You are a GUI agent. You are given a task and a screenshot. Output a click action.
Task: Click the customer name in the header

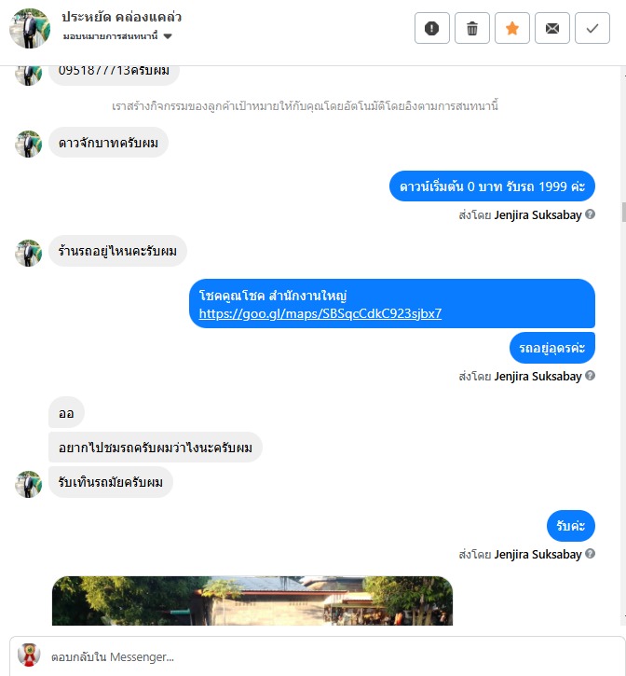click(x=121, y=17)
